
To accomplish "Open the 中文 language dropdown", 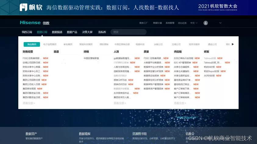I will (194, 23).
